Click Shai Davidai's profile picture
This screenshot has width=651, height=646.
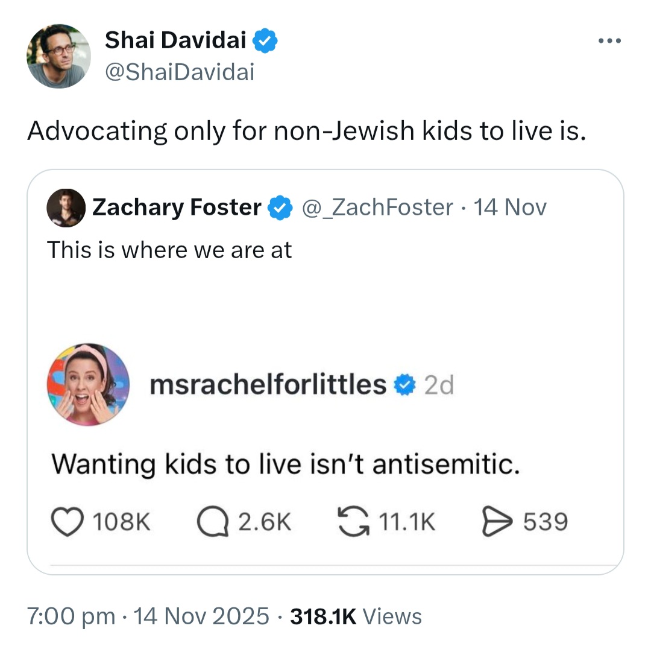(x=58, y=56)
